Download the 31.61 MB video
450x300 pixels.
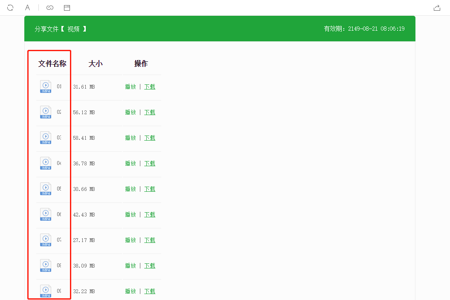pyautogui.click(x=150, y=87)
